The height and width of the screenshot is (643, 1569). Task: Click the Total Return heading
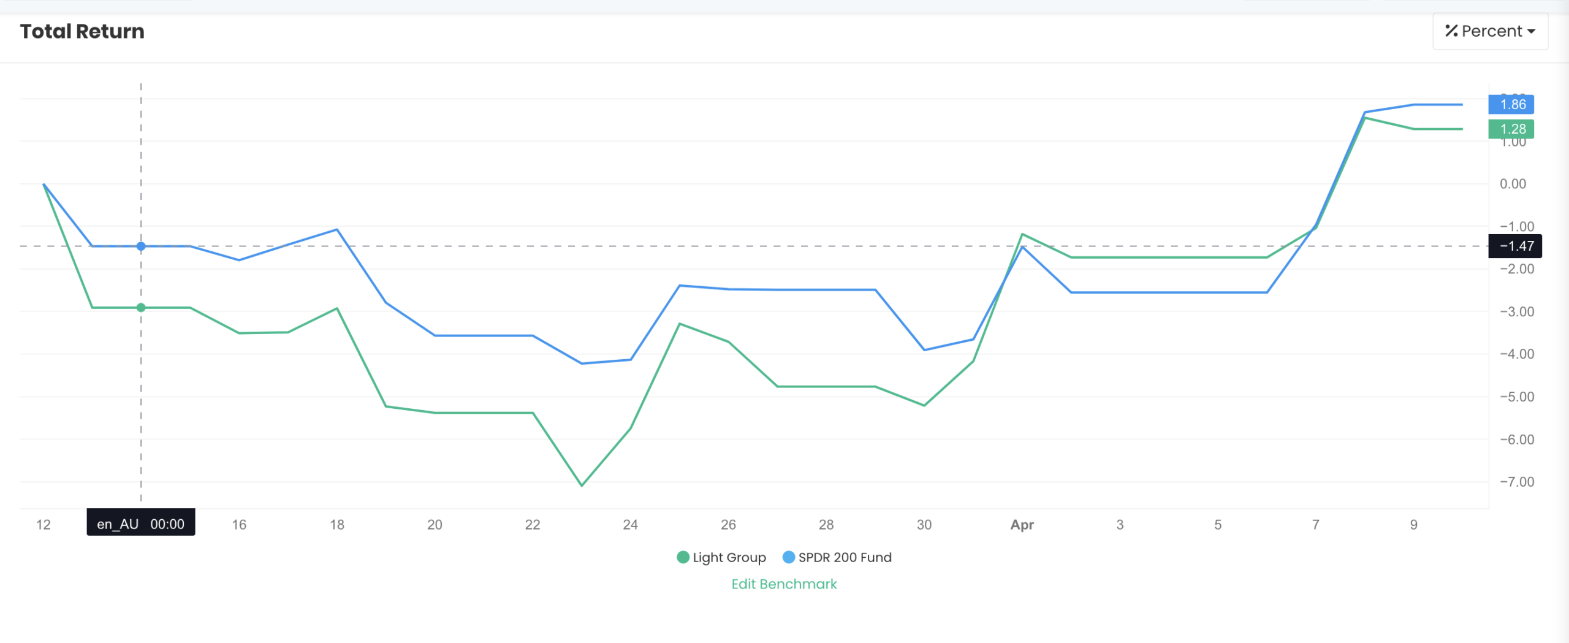tap(82, 31)
